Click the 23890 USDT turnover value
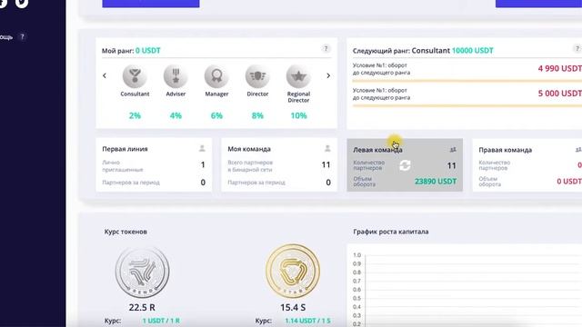582x327 pixels. pyautogui.click(x=436, y=182)
